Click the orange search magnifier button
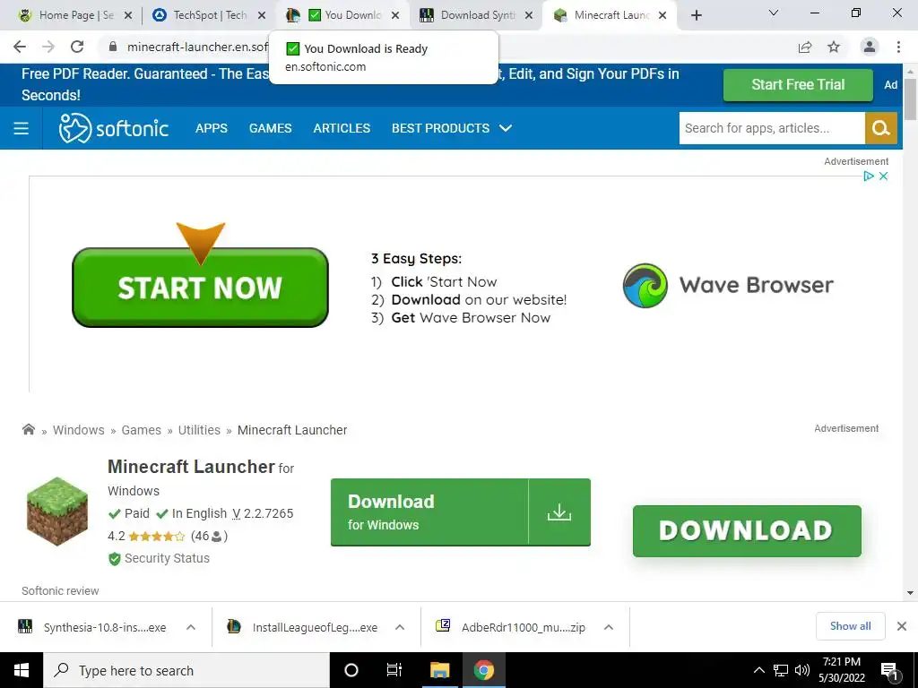 (x=881, y=128)
